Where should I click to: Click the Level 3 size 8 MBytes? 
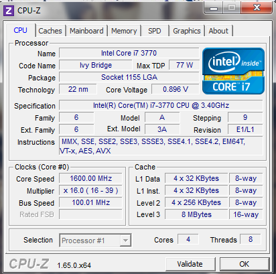point(196,214)
